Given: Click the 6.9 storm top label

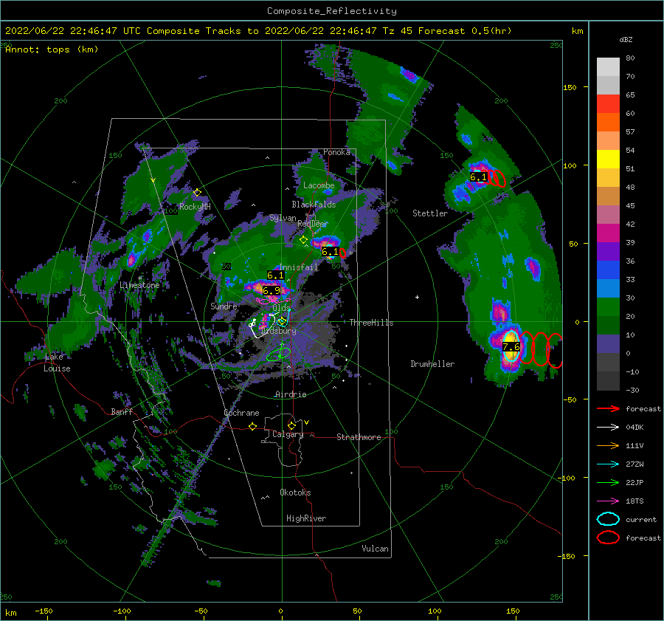Looking at the screenshot, I should [x=272, y=290].
